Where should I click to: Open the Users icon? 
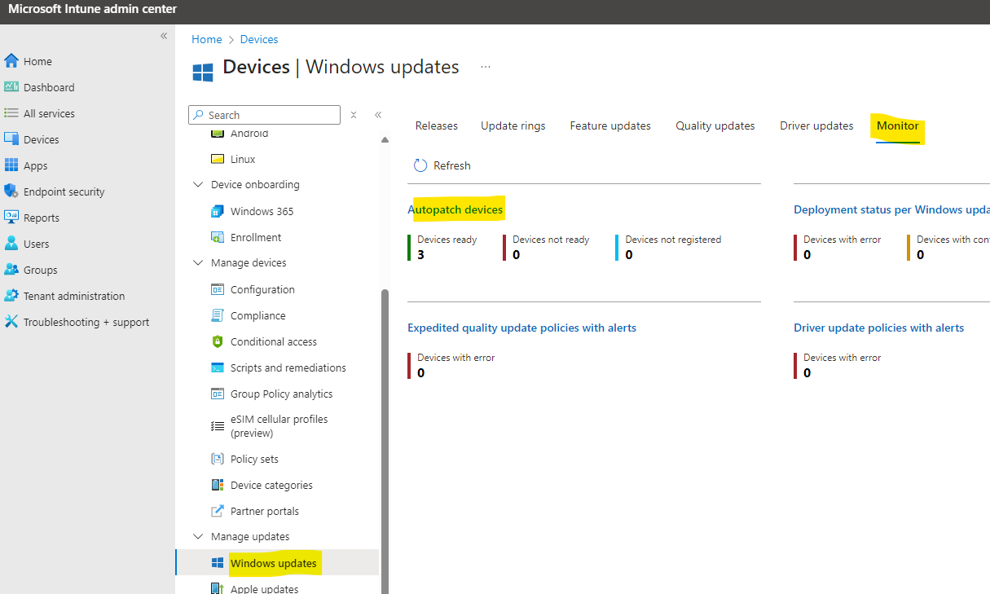11,244
